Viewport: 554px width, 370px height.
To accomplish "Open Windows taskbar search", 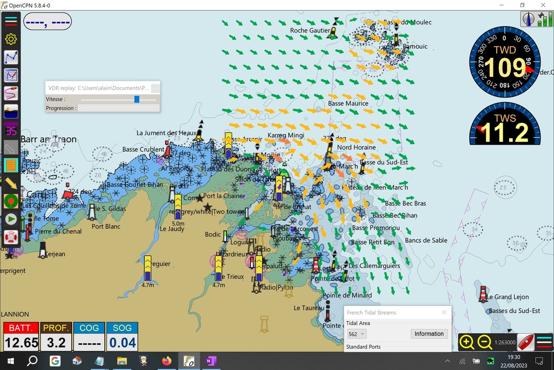I will (x=32, y=361).
